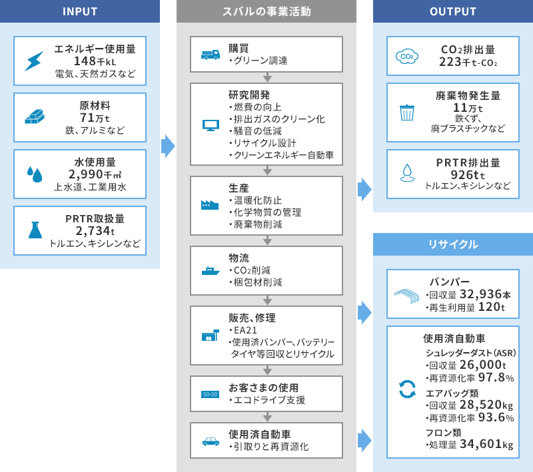Select the 処理量 34,601kg line
Image resolution: width=533 pixels, height=472 pixels.
(470, 444)
